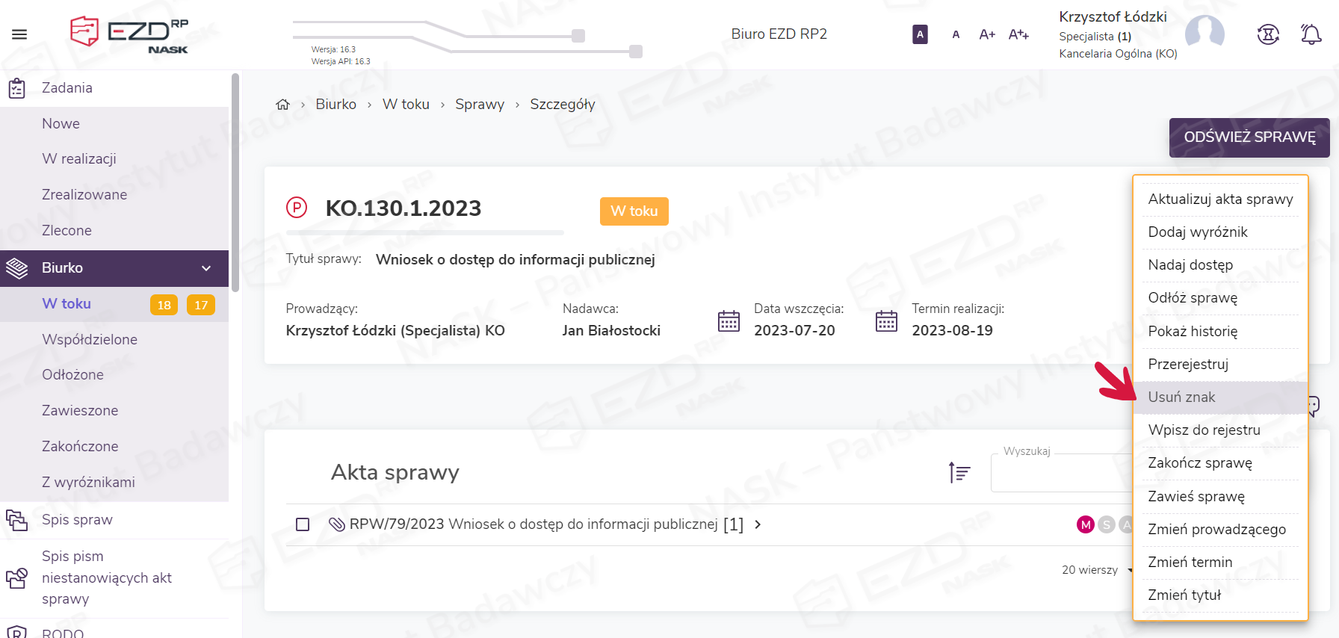Click the Wyszukaj search field
This screenshot has width=1339, height=638.
coord(1061,474)
